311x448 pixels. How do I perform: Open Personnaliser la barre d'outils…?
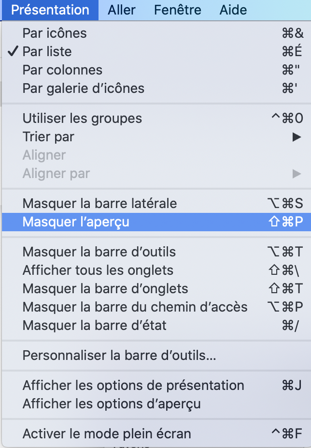[119, 356]
